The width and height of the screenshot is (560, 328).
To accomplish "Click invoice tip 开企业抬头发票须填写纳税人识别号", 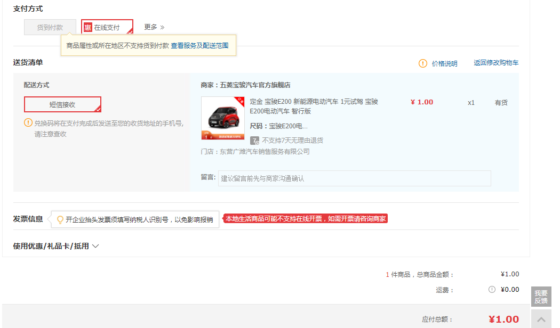I will 139,219.
